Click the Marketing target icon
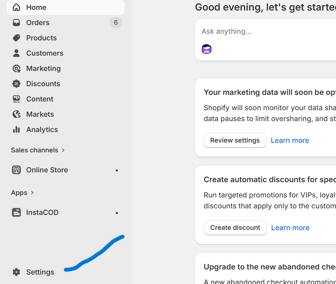The width and height of the screenshot is (336, 284). coord(16,68)
